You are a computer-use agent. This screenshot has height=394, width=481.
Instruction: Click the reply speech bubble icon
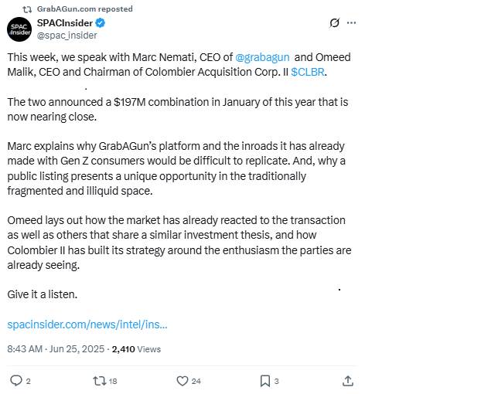point(15,380)
